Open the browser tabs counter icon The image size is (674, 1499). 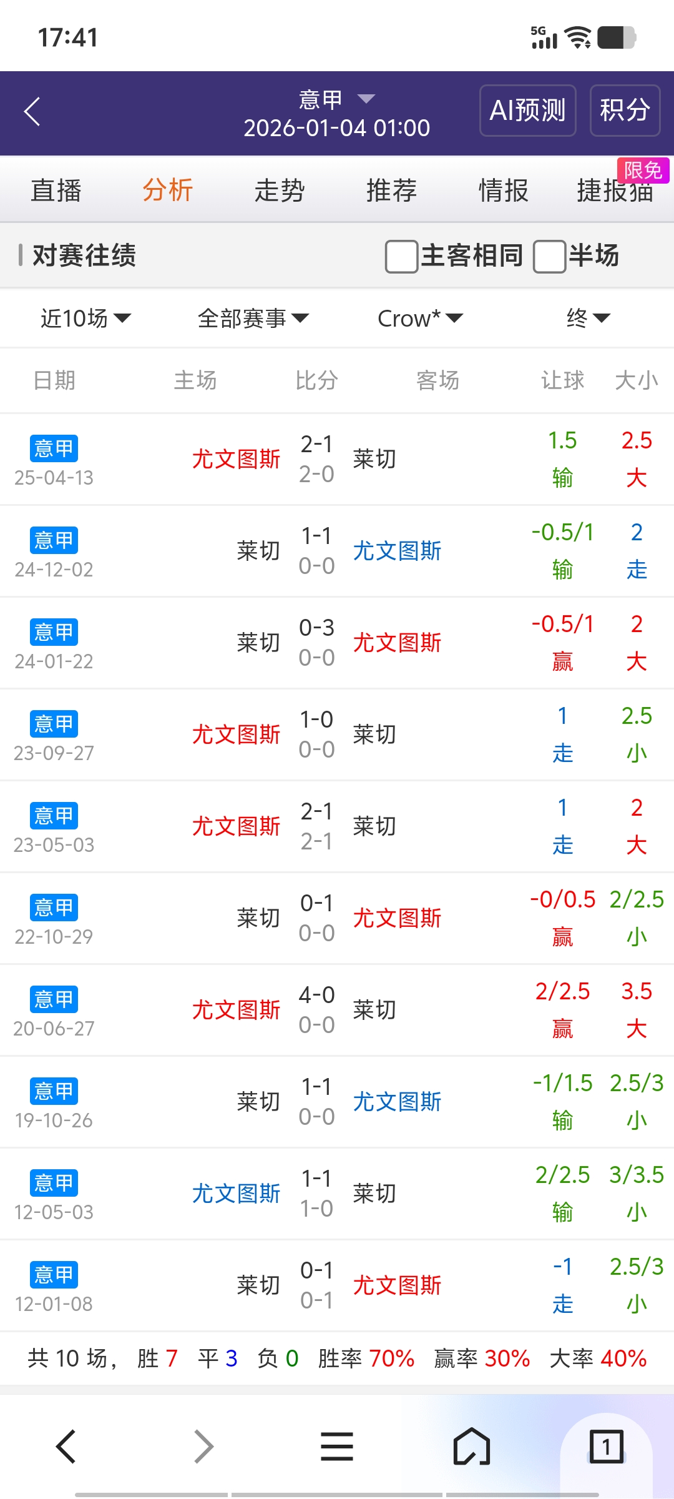[x=606, y=1447]
